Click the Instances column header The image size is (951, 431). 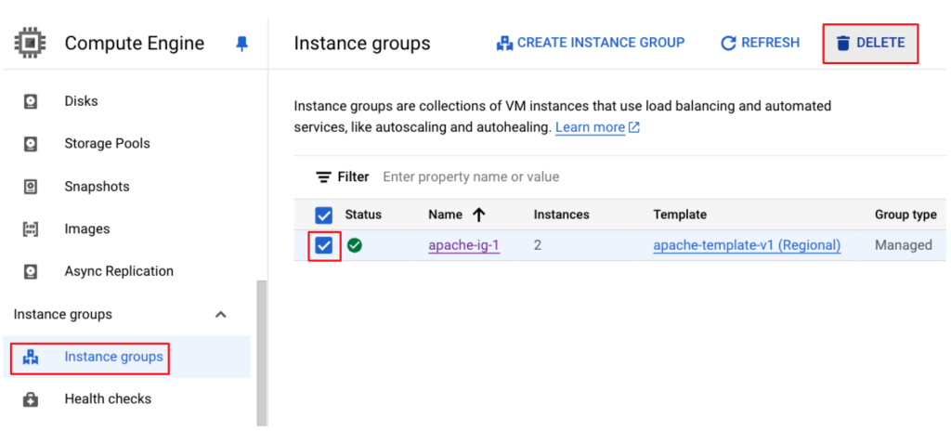[562, 215]
